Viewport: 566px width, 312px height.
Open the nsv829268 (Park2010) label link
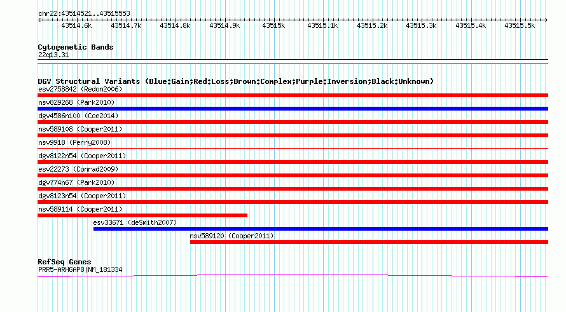point(76,102)
